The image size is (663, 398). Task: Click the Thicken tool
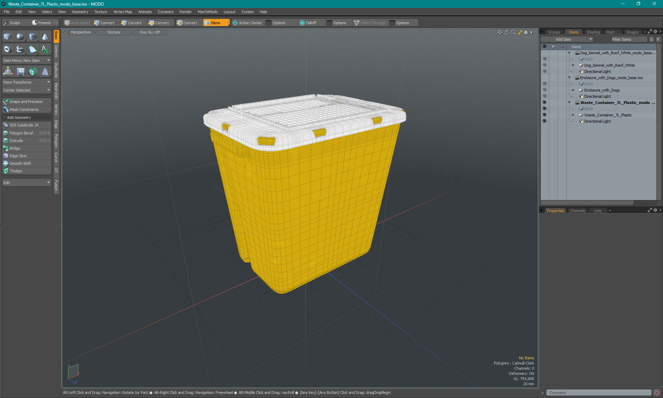pyautogui.click(x=27, y=171)
